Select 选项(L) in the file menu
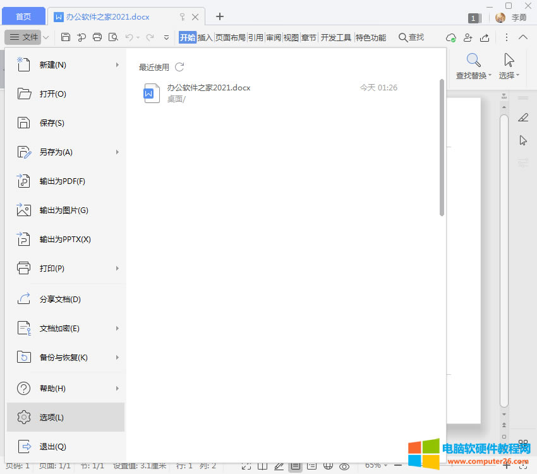This screenshot has height=474, width=537. click(66, 417)
